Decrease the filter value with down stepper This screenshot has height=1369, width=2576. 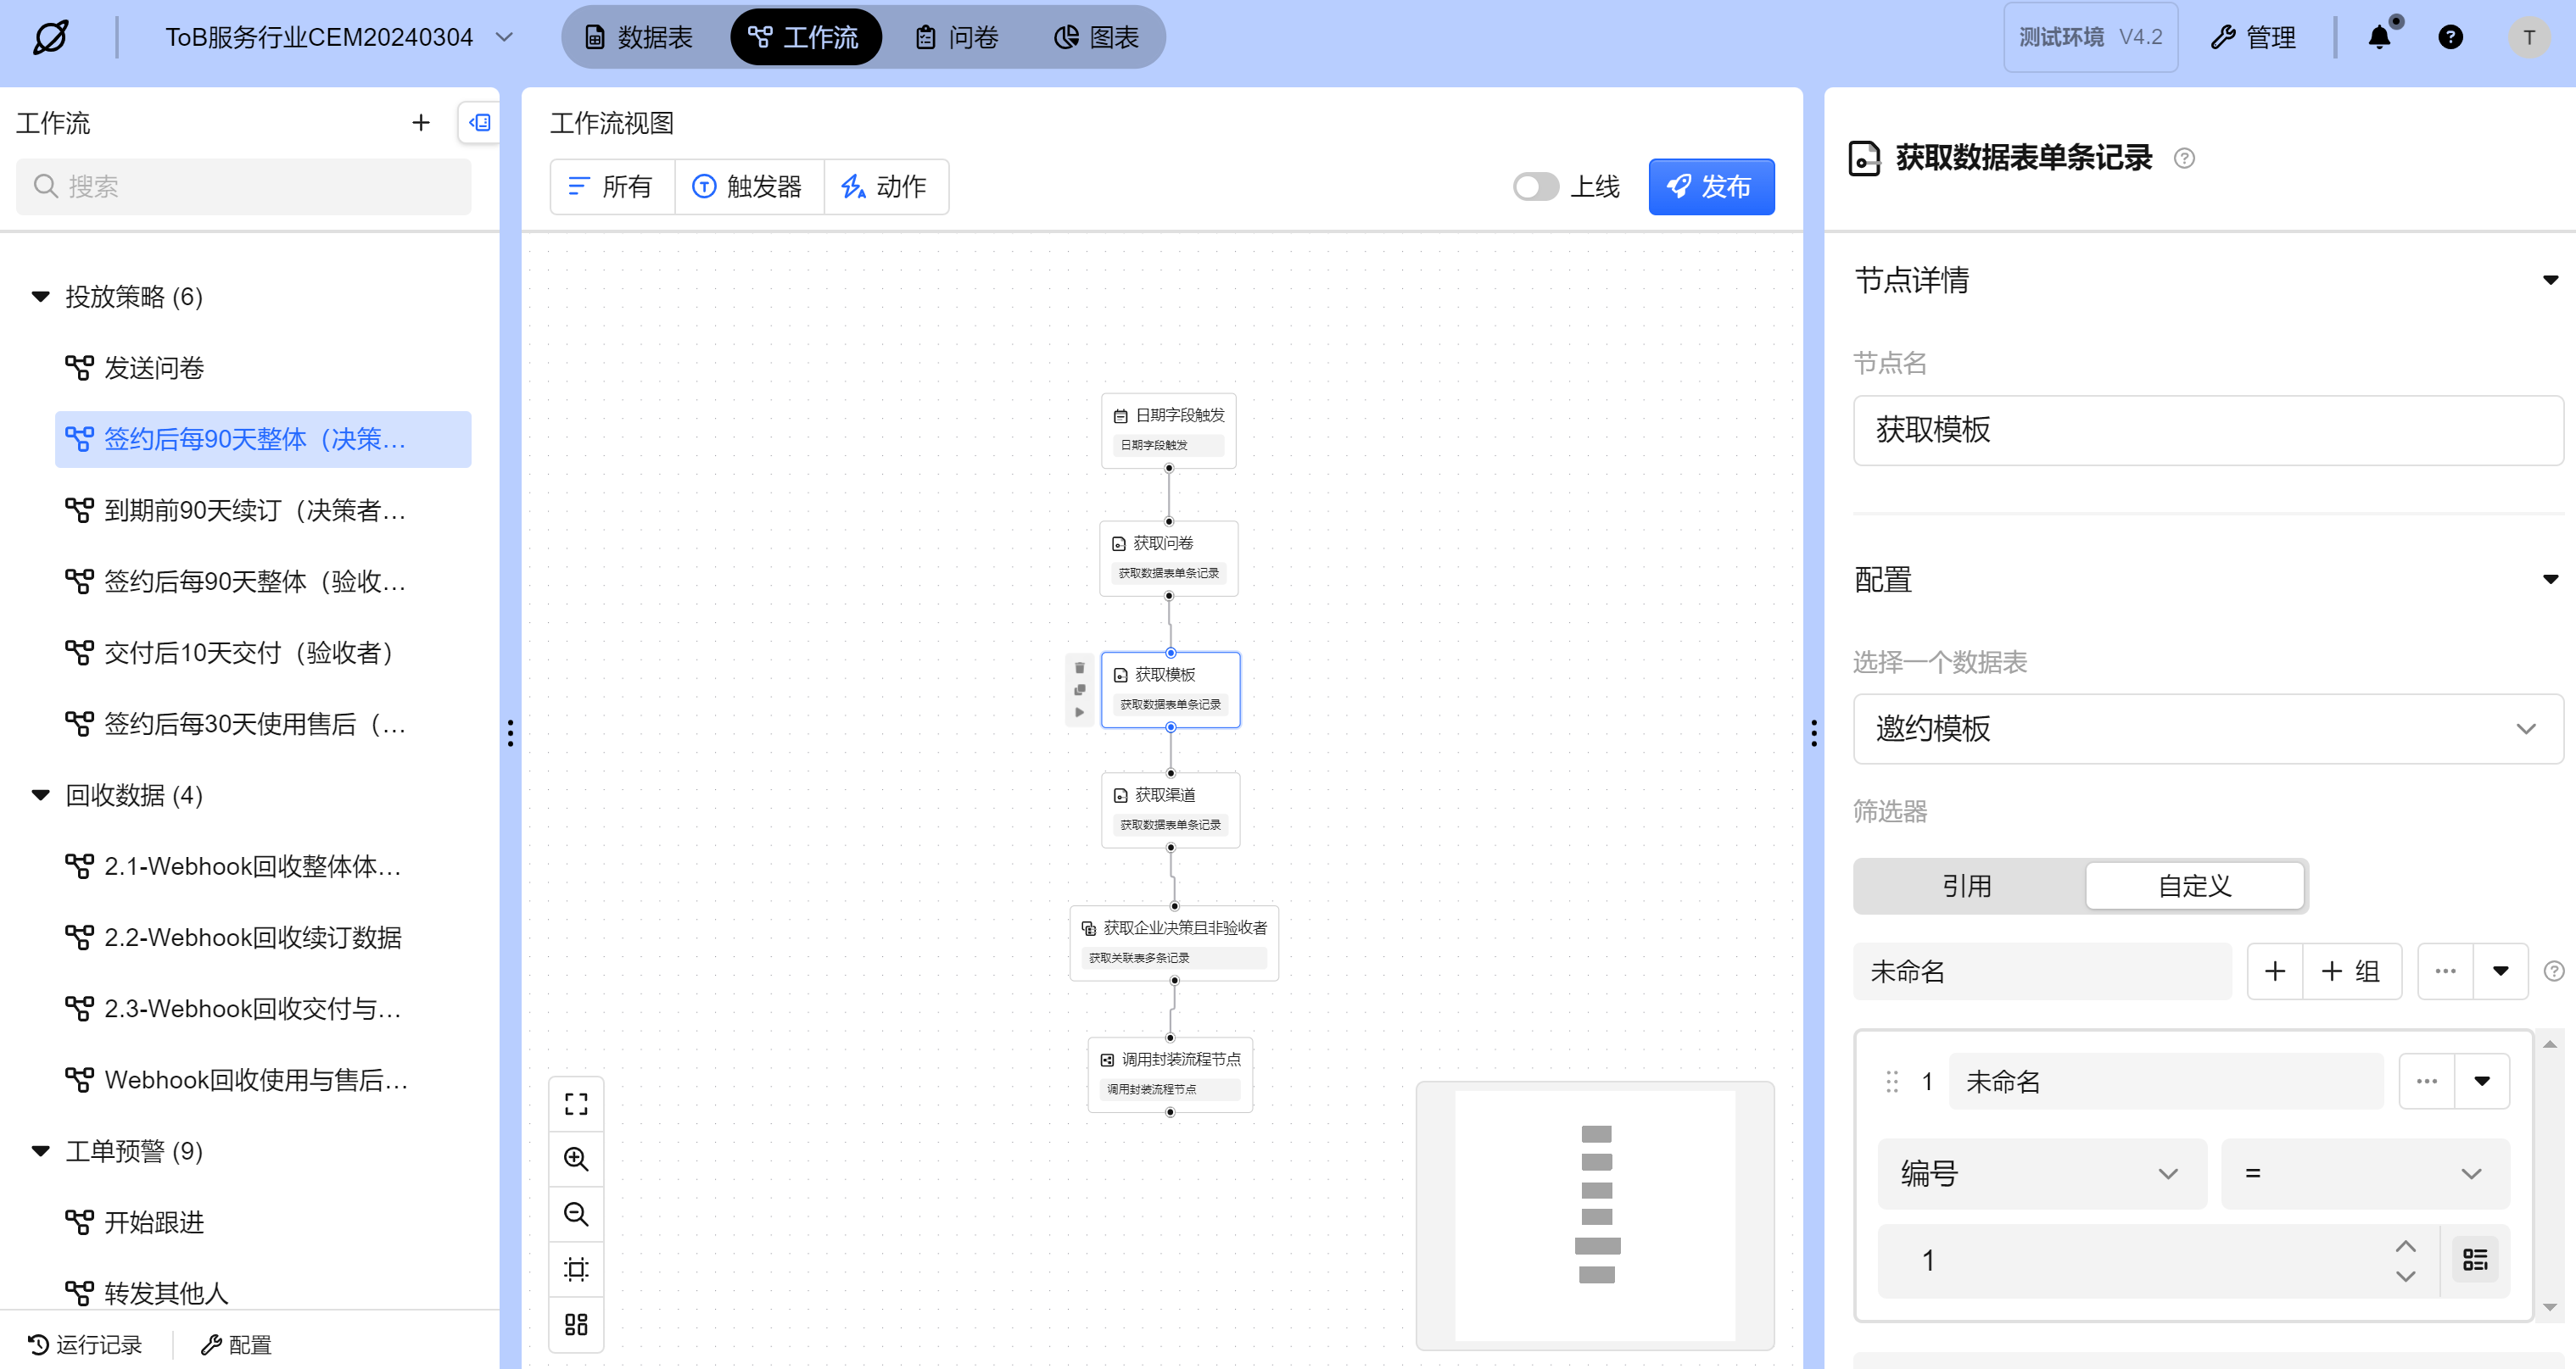click(2405, 1276)
